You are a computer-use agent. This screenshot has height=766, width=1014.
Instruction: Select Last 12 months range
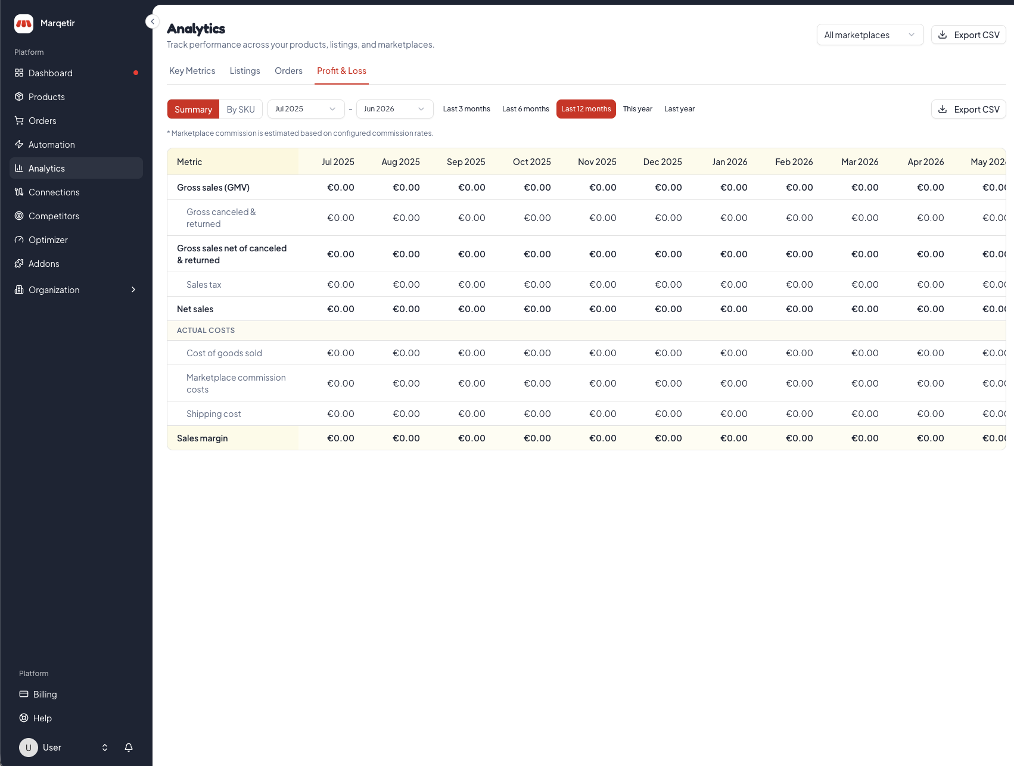point(586,109)
